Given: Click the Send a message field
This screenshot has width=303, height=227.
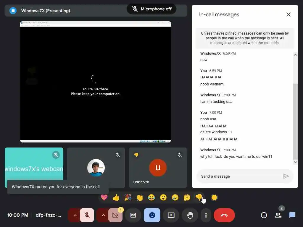Looking at the screenshot, I should click(240, 176).
